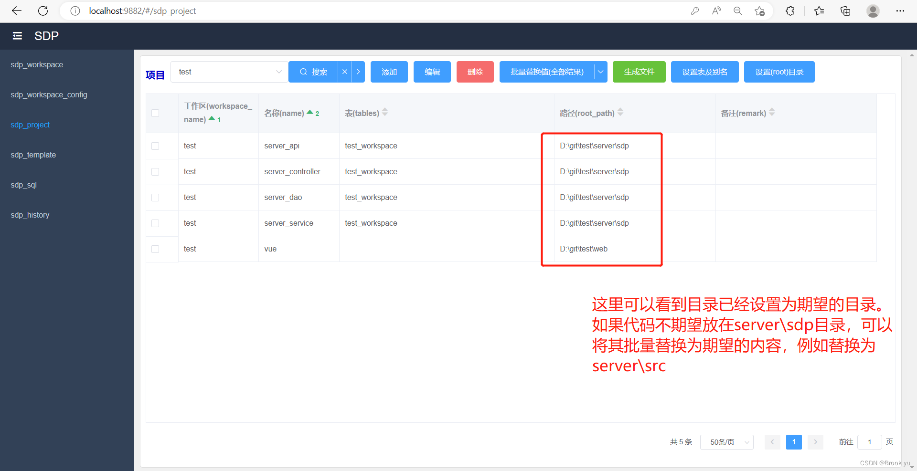Click the browser address bar URL
The width and height of the screenshot is (917, 471).
click(x=142, y=11)
